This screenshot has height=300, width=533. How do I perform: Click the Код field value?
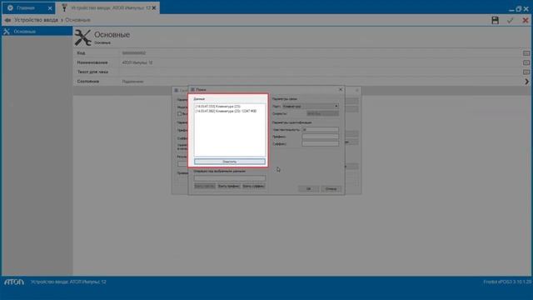[x=134, y=53]
